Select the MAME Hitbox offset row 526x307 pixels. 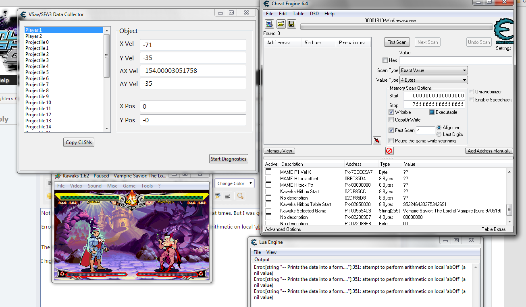tap(385, 179)
